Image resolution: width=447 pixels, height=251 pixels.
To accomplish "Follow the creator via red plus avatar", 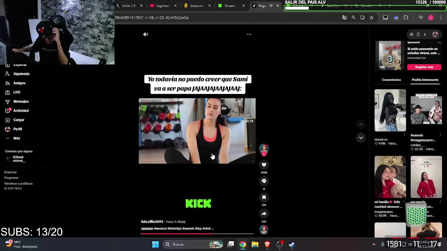I will 264,154.
